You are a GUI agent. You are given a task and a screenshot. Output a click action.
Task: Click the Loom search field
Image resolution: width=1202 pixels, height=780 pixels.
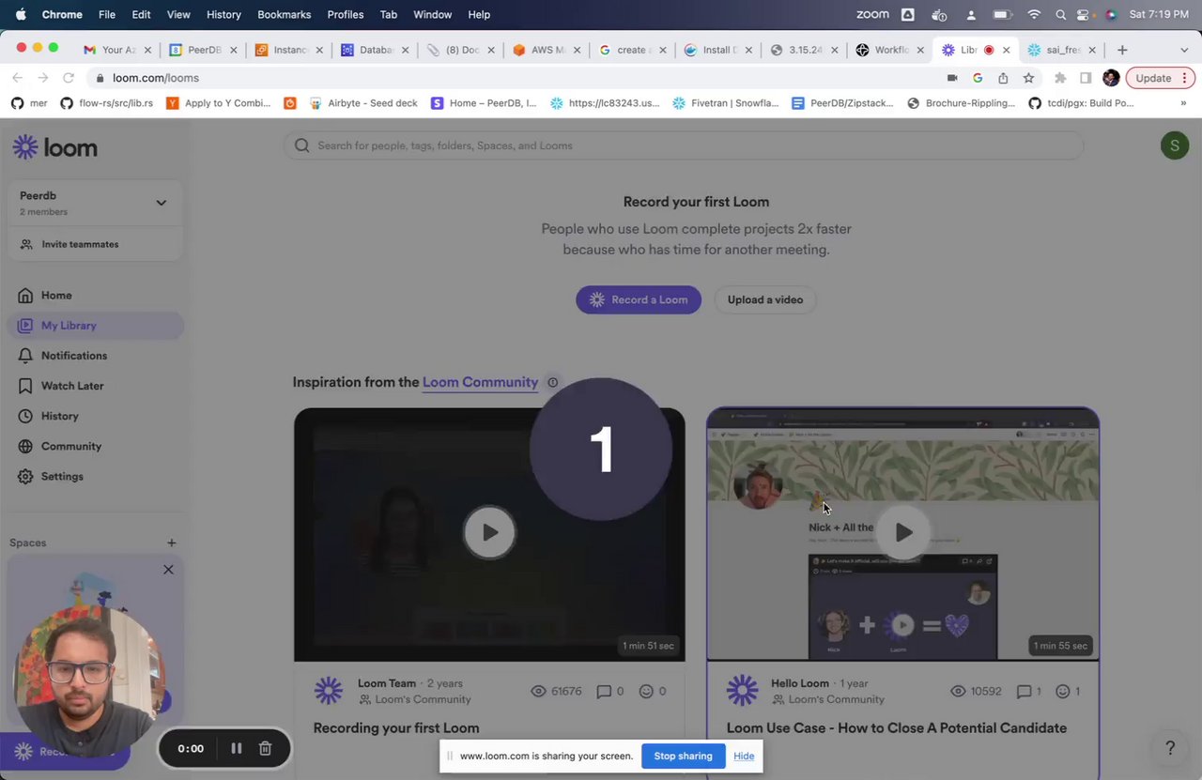click(684, 145)
